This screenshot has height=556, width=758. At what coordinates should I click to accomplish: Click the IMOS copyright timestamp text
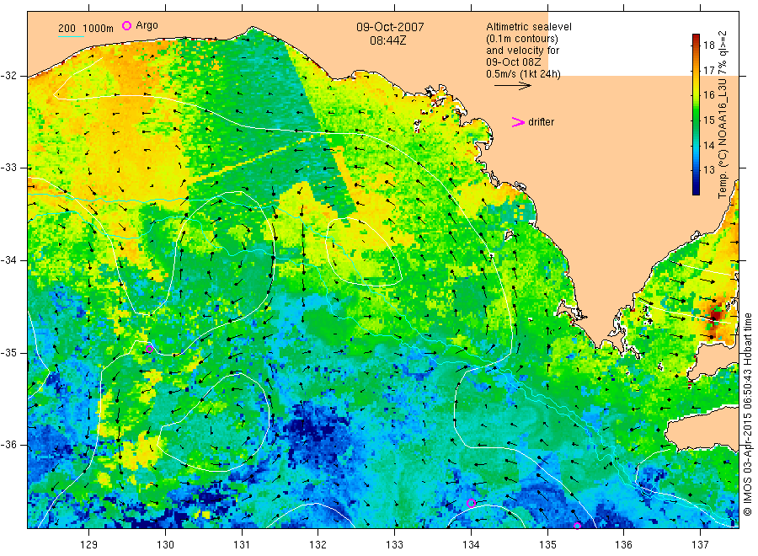coord(747,414)
